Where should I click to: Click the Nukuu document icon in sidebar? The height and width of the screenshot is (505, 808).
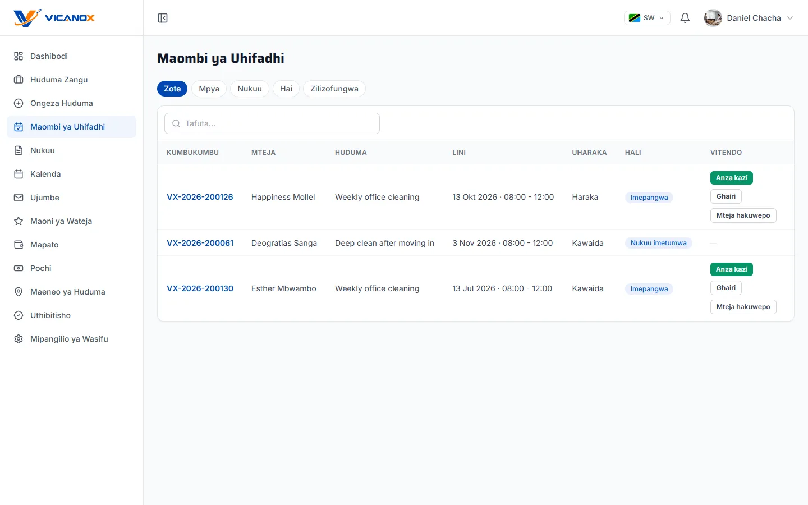(x=19, y=150)
